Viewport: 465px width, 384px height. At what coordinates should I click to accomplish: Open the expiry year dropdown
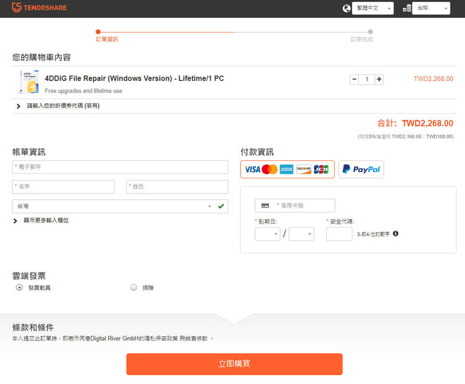[x=301, y=234]
